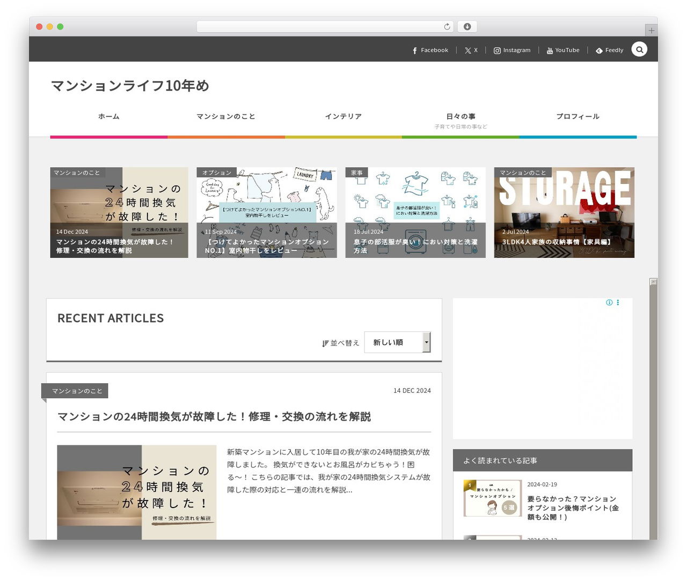Click the site title マンションライフ10年め

130,86
